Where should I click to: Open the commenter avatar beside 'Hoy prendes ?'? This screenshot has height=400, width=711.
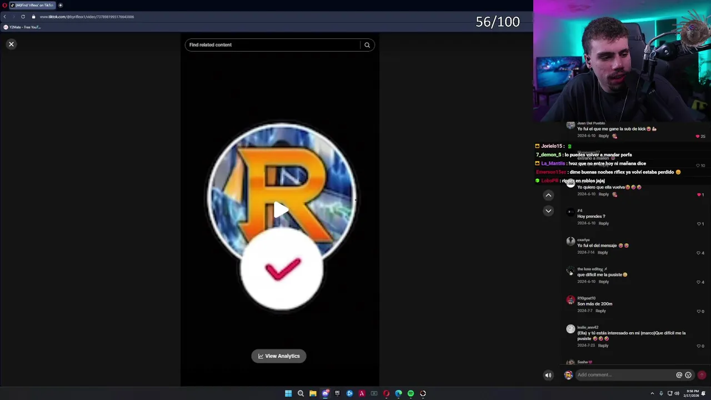[x=570, y=212]
